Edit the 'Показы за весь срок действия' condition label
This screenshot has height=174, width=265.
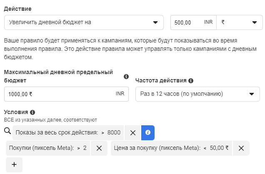[57, 133]
